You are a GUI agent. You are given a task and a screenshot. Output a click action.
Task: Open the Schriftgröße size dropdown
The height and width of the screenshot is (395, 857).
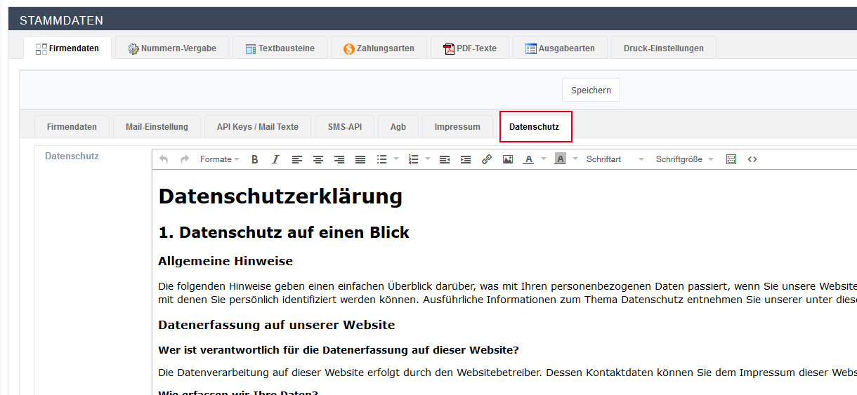pos(684,159)
